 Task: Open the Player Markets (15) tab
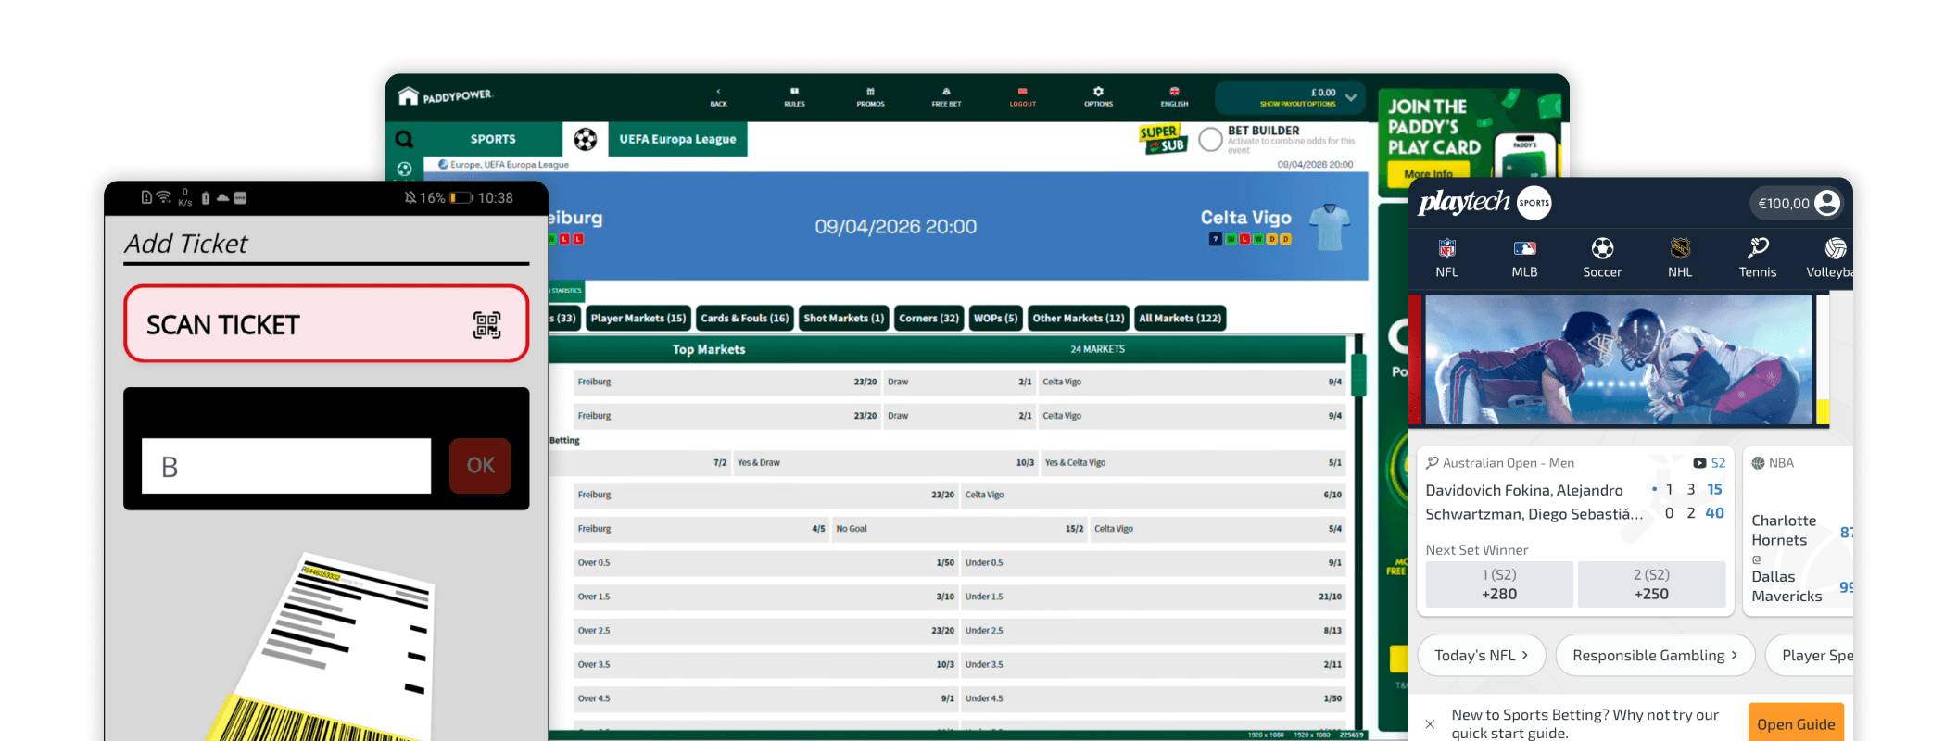[638, 319]
